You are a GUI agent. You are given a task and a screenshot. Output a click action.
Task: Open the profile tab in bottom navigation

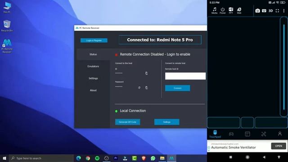pyautogui.click(x=280, y=134)
